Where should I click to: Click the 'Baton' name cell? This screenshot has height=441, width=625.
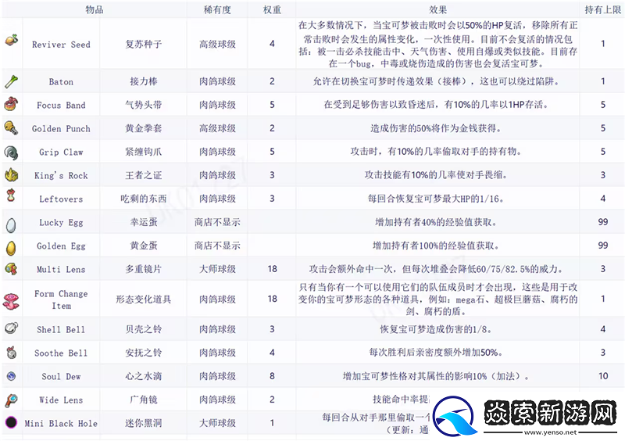click(61, 81)
